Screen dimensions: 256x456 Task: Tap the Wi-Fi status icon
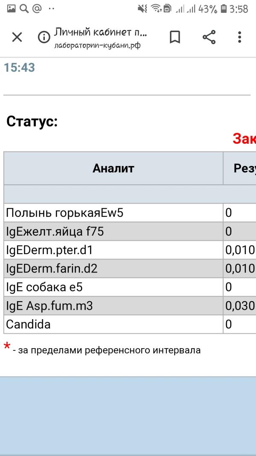(x=156, y=9)
